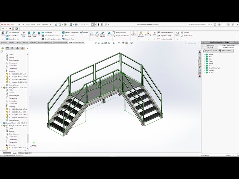Viewport: 239px width, 179px height.
Task: Select the Stairs tool
Action: pyautogui.click(x=92, y=34)
